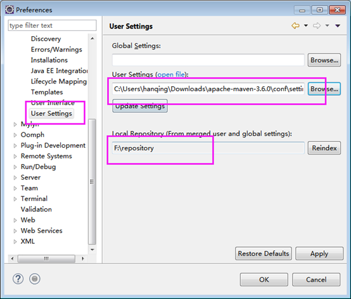Click the Local Repository path field
351x299 pixels.
[x=208, y=148]
